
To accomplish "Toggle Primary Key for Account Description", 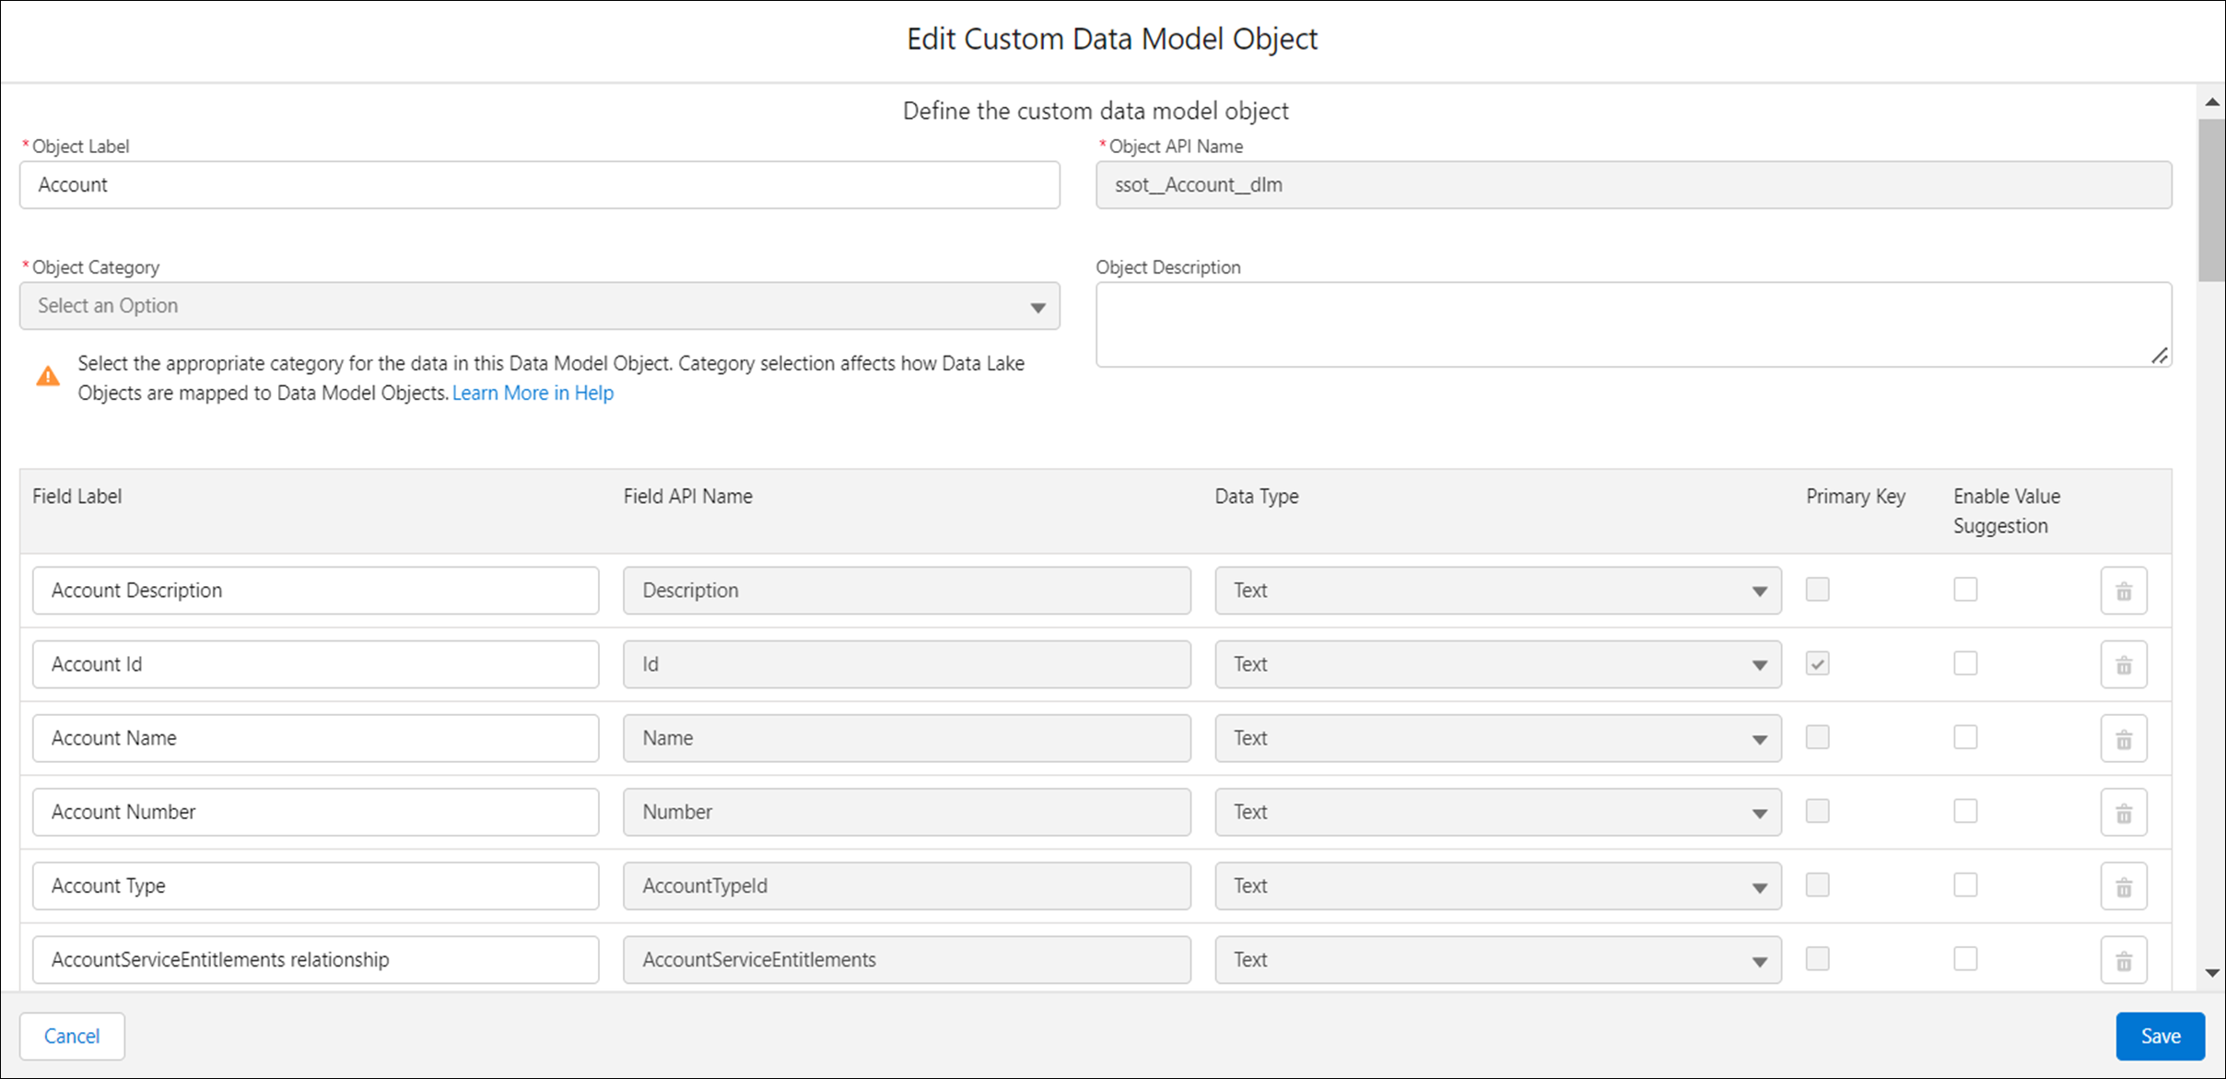I will click(1817, 589).
